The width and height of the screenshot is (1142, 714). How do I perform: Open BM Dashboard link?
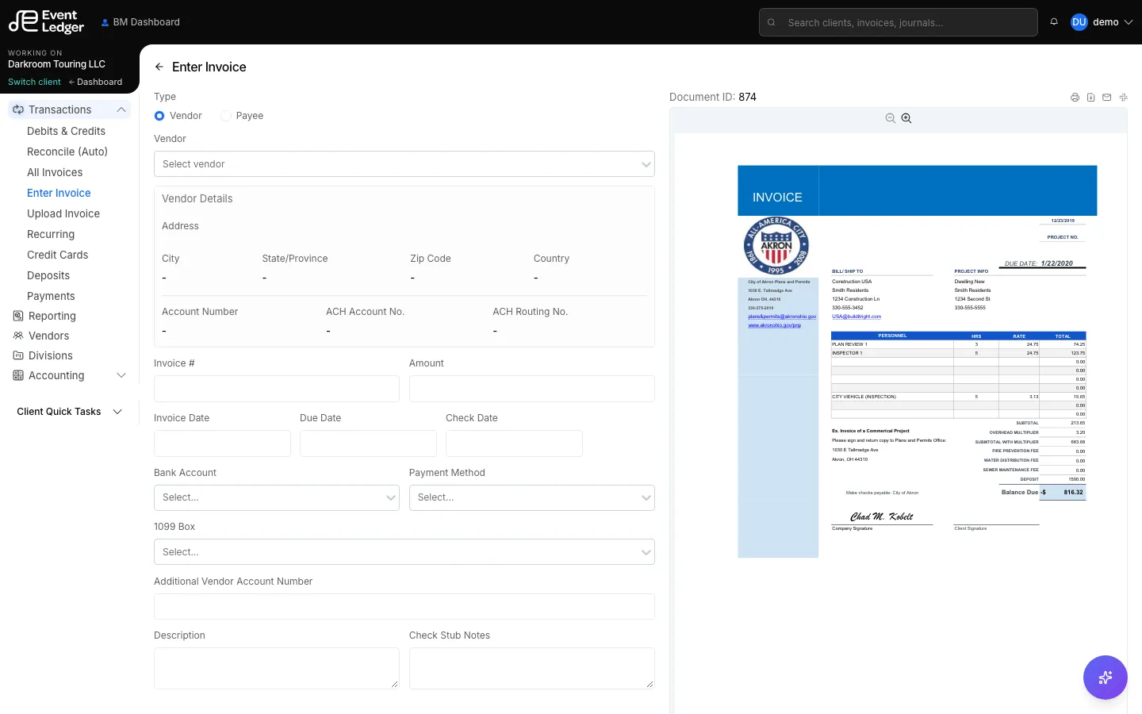coord(140,22)
